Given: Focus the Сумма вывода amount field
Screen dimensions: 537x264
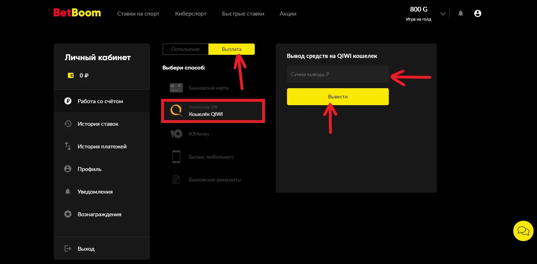Looking at the screenshot, I should [x=338, y=74].
